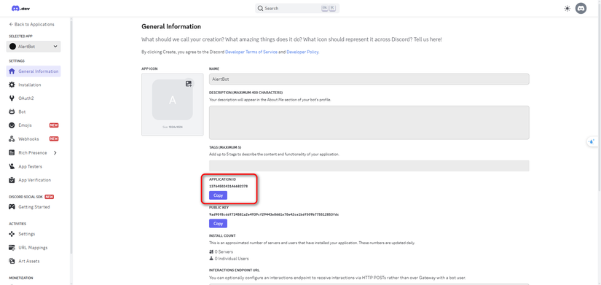Click the Getting Started gamepad icon
The width and height of the screenshot is (601, 285).
tap(12, 207)
